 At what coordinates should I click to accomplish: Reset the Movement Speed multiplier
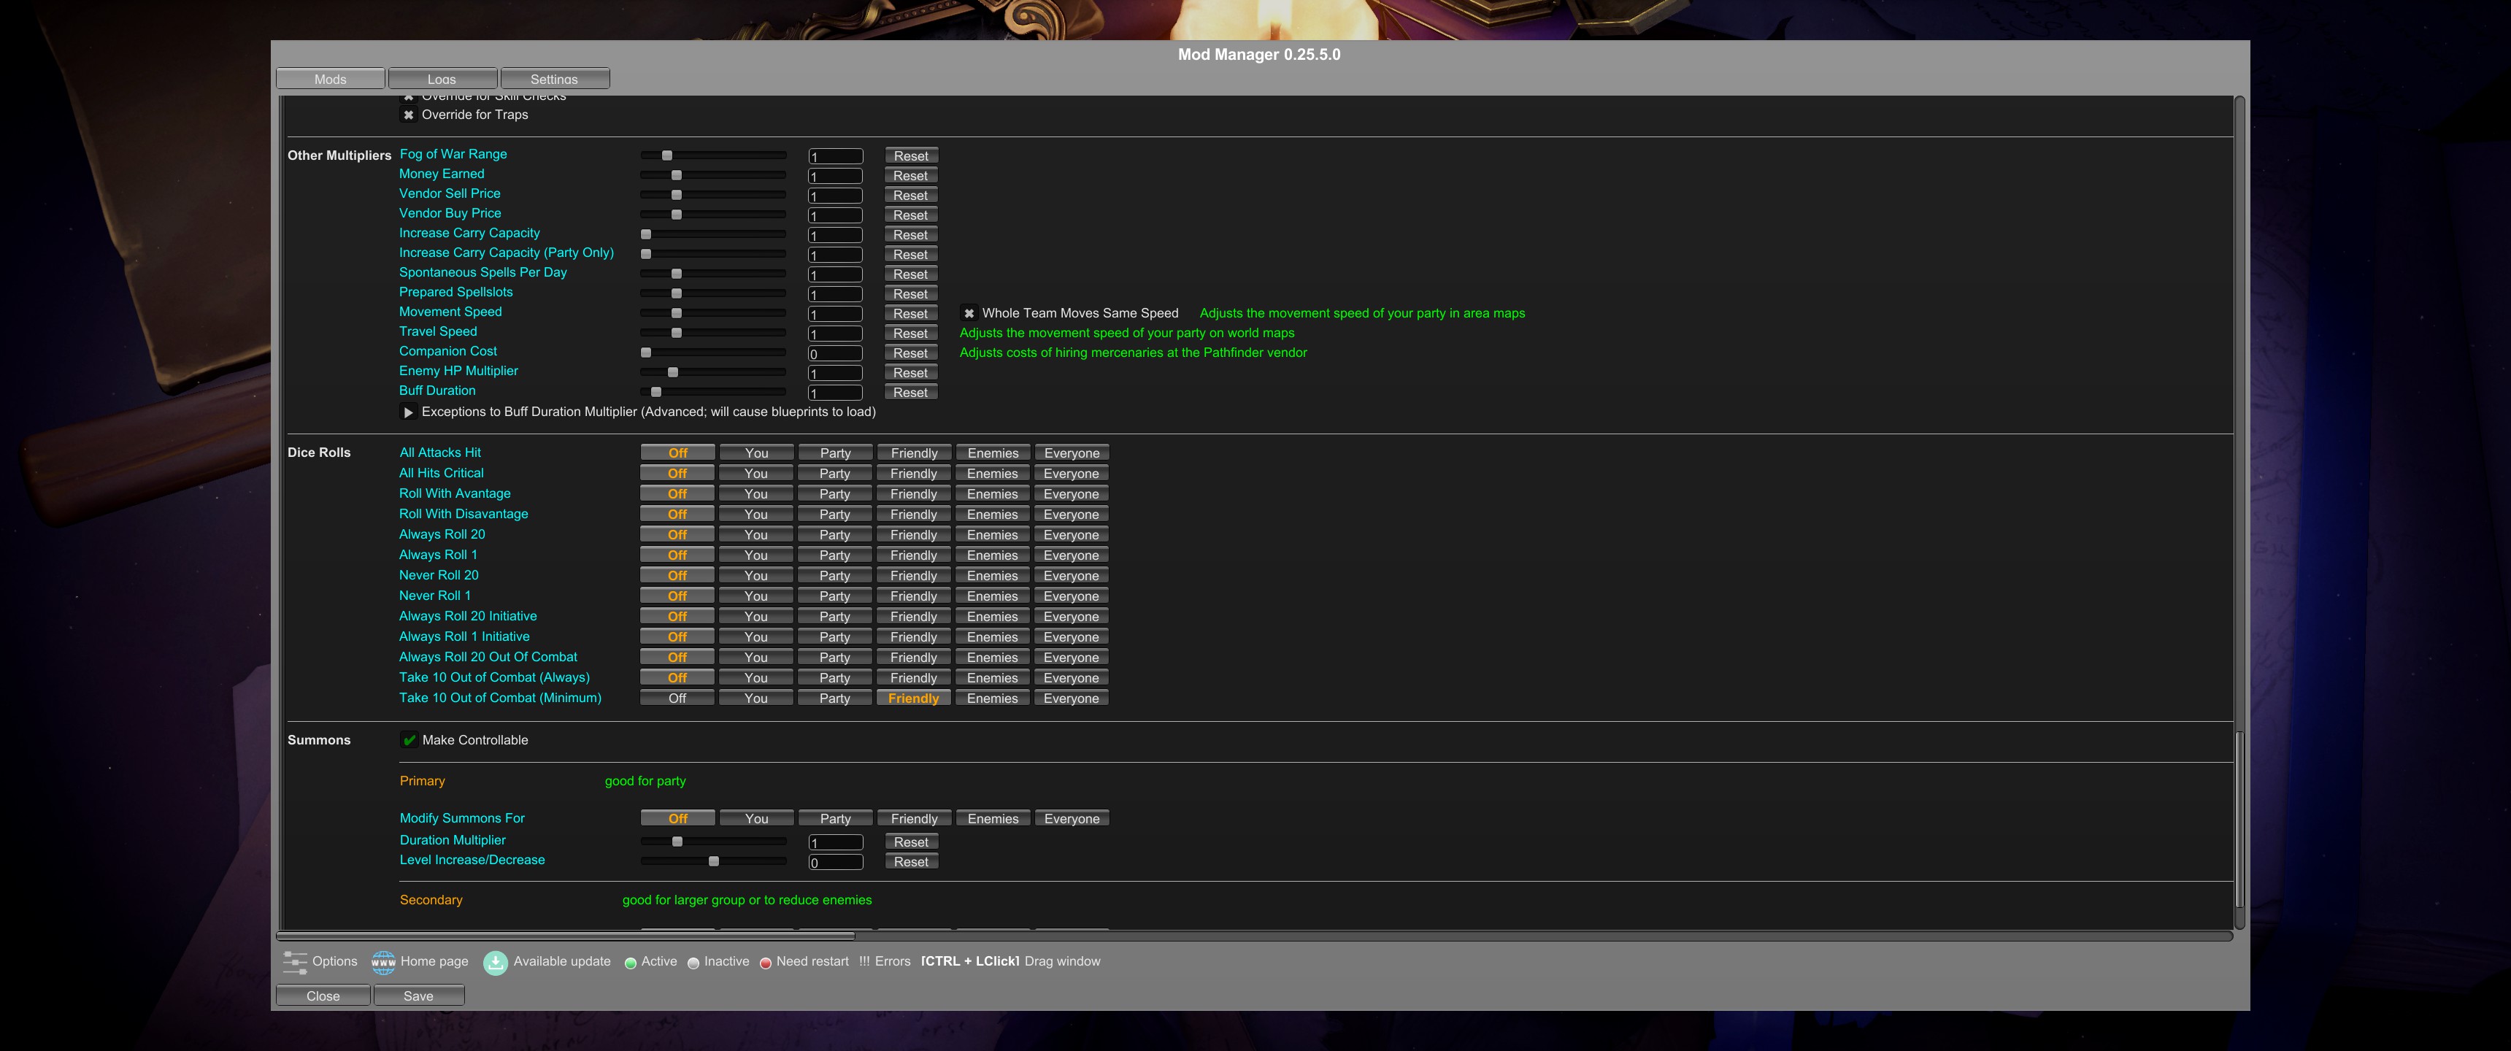[x=910, y=314]
